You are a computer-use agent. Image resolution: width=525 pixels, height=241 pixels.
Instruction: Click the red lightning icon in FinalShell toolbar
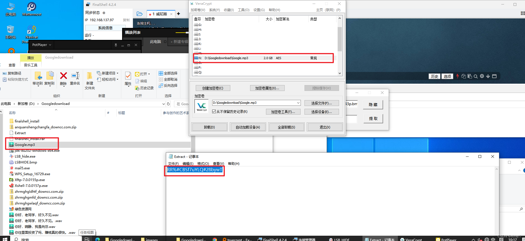[458, 76]
